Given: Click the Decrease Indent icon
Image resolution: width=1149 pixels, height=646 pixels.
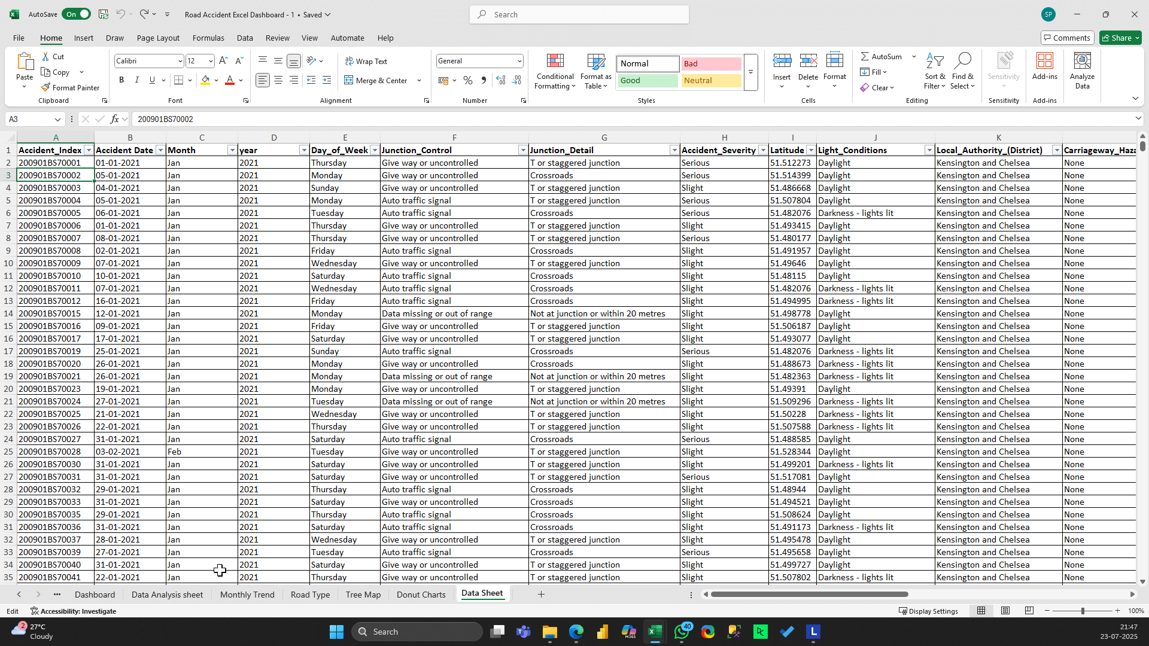Looking at the screenshot, I should pos(311,80).
